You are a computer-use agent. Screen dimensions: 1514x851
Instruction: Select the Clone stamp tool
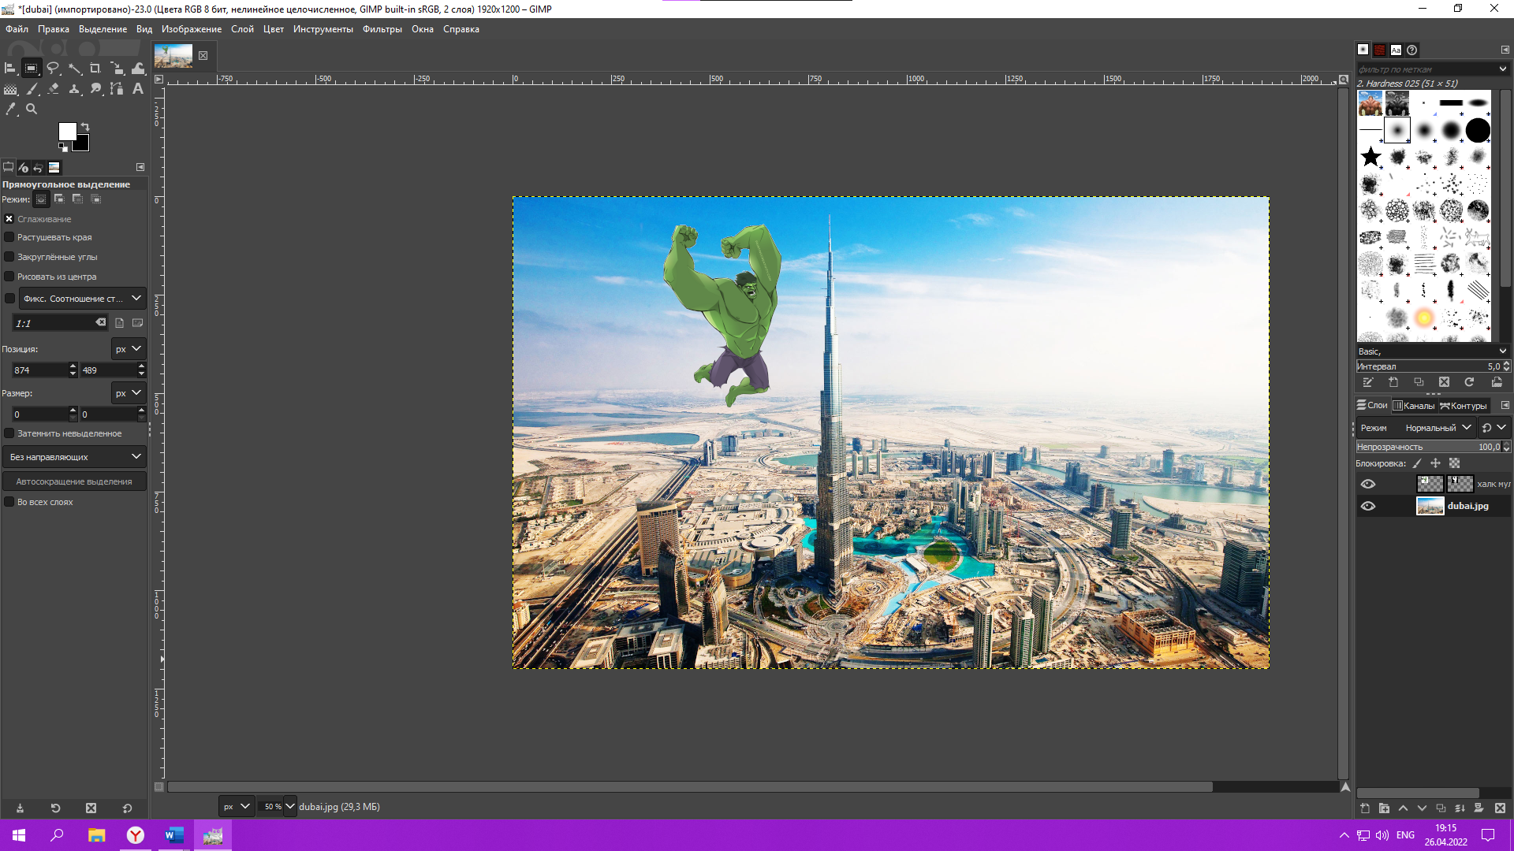(x=74, y=89)
